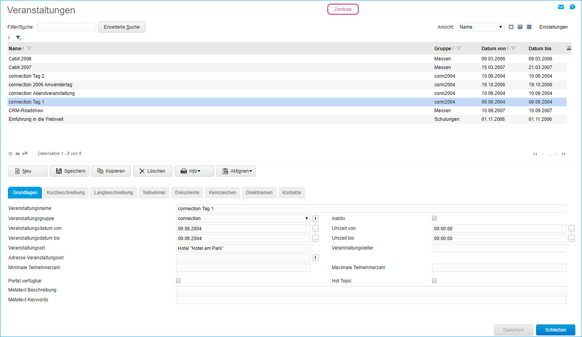Open the Aktionen dropdown button
Viewport: 582px width, 337px height.
236,171
